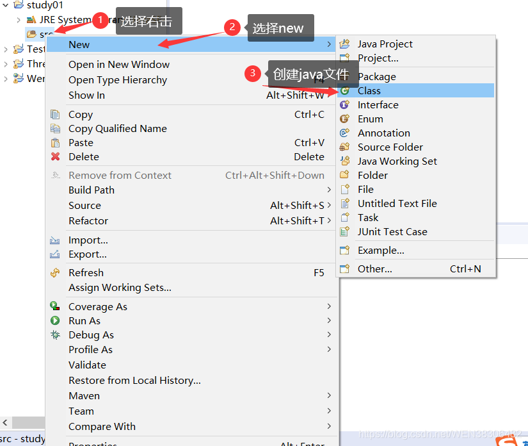Image resolution: width=528 pixels, height=446 pixels.
Task: Open the Compare With submenu arrow
Action: click(329, 426)
